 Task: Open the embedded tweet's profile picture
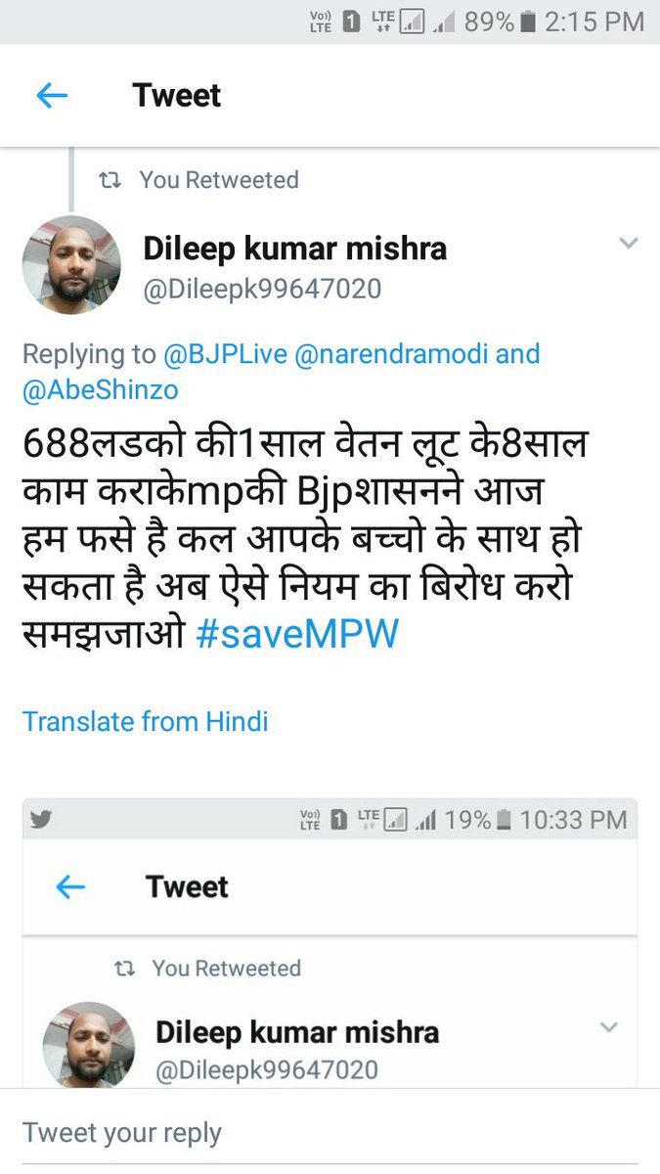[89, 1045]
